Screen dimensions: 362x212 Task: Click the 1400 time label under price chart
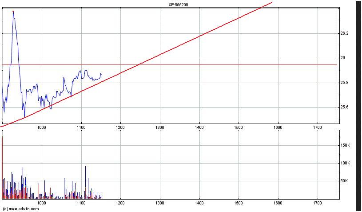[x=199, y=127]
